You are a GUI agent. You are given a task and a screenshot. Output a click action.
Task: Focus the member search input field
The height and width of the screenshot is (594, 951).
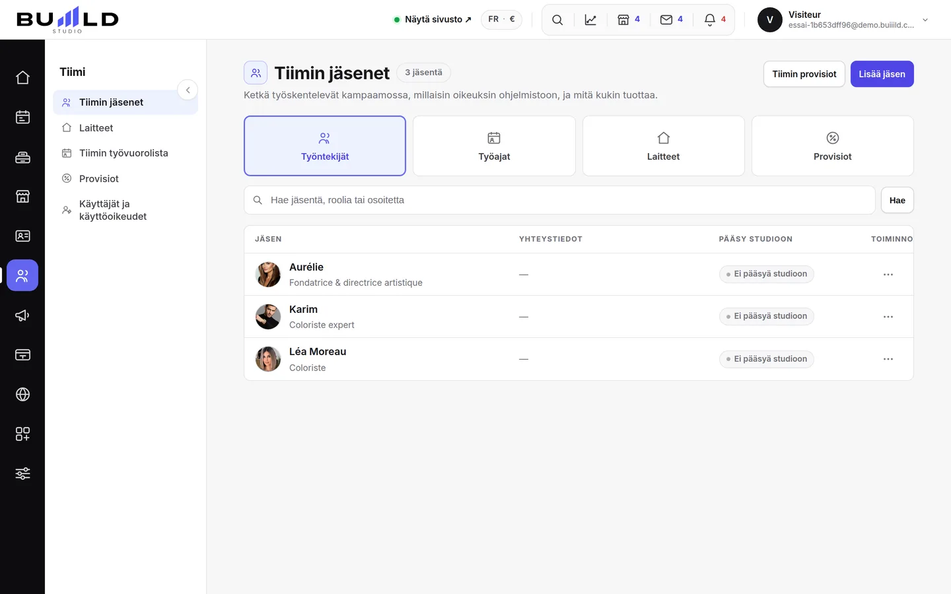tap(559, 200)
